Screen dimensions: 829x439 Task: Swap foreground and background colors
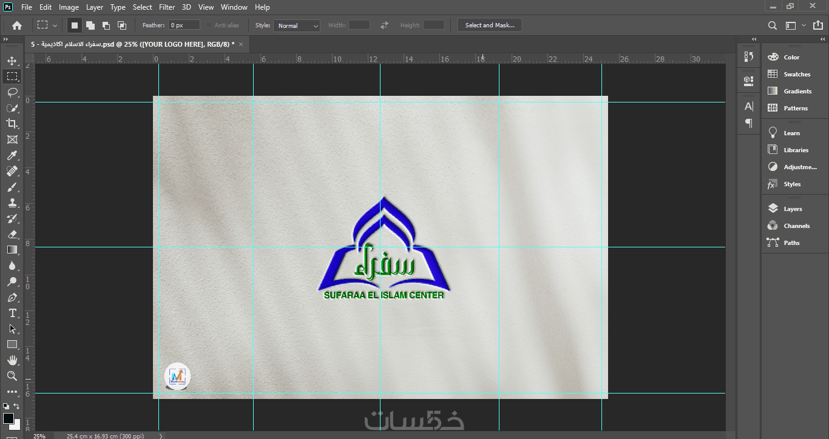pos(17,406)
